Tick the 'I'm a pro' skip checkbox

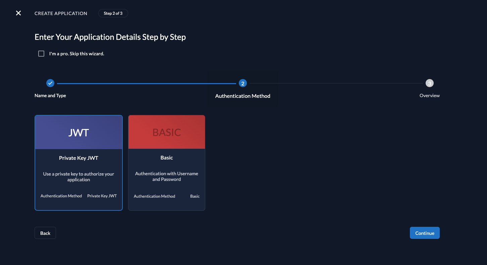[x=41, y=54]
